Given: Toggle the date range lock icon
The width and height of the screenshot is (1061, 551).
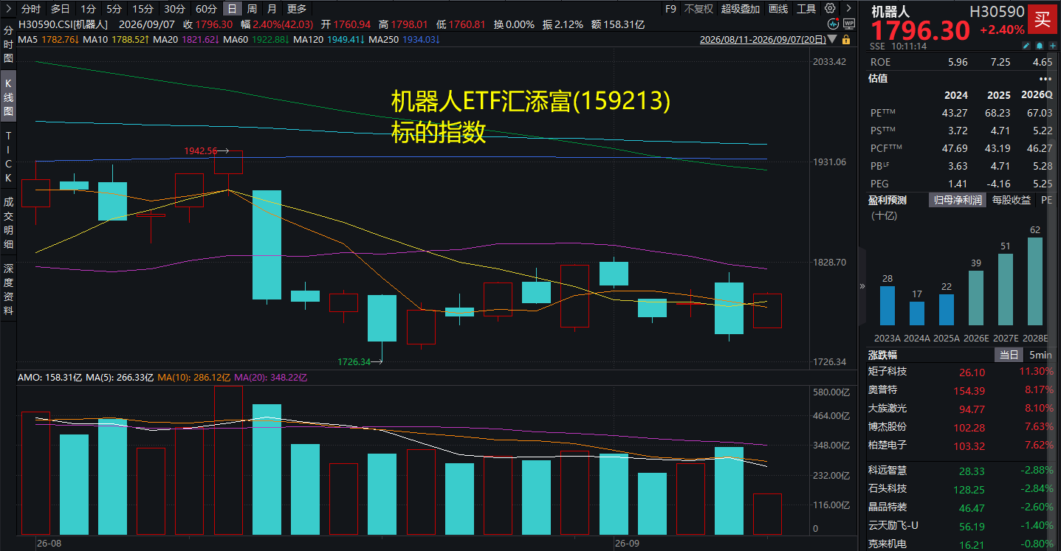Looking at the screenshot, I should pos(846,39).
